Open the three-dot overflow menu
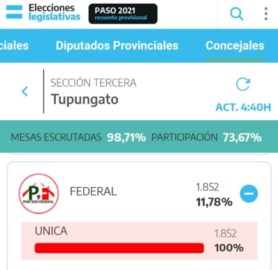This screenshot has height=270, width=278. tap(266, 13)
